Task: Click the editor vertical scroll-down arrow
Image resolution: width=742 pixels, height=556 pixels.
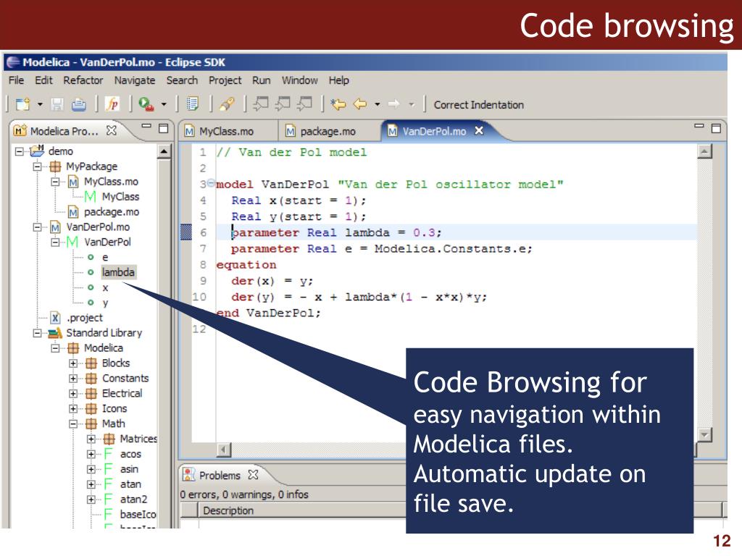Action: click(704, 434)
